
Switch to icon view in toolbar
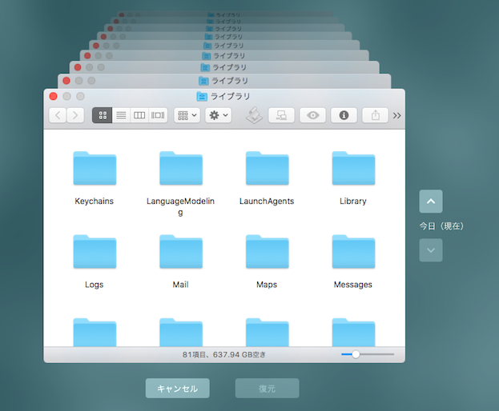(103, 115)
